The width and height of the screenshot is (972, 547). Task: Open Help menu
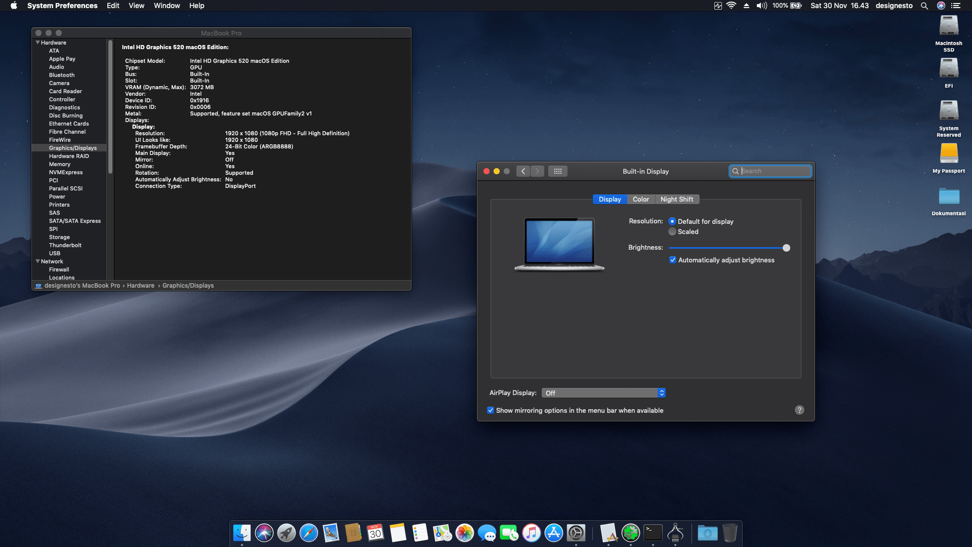tap(196, 6)
